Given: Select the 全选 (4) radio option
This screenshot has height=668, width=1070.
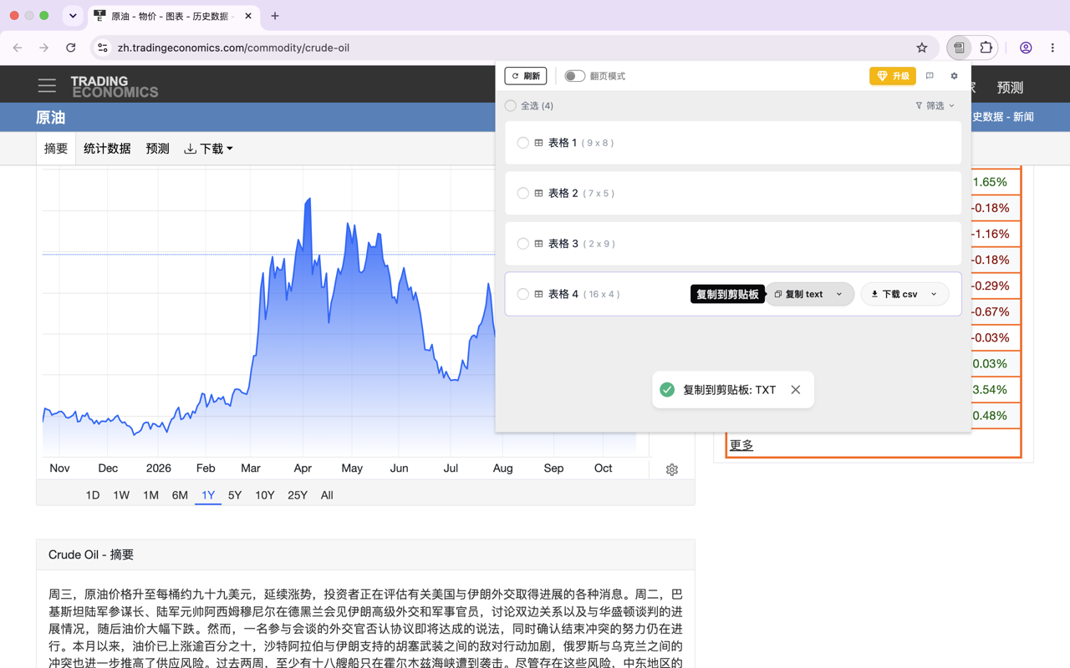Looking at the screenshot, I should click(x=511, y=106).
